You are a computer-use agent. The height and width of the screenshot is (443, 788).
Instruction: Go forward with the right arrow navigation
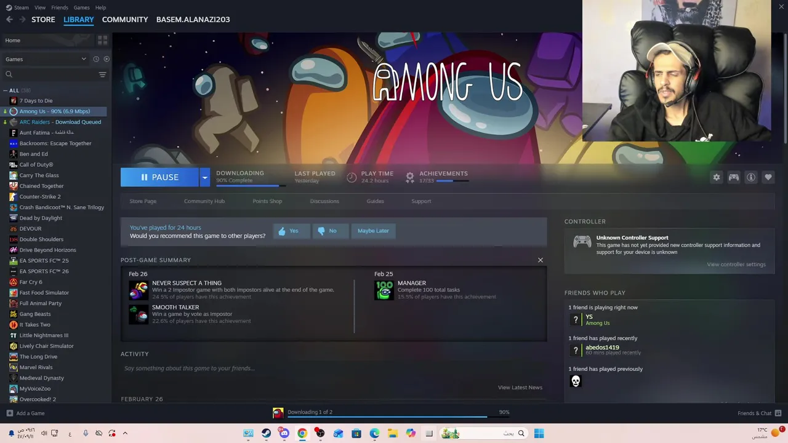[x=23, y=20]
